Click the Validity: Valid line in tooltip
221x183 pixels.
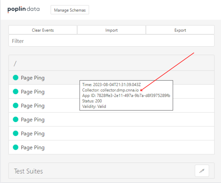tap(94, 106)
